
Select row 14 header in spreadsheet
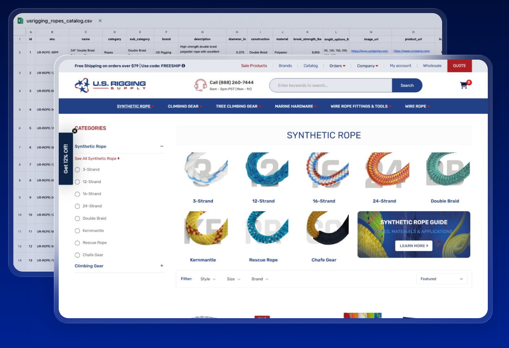coord(20,260)
